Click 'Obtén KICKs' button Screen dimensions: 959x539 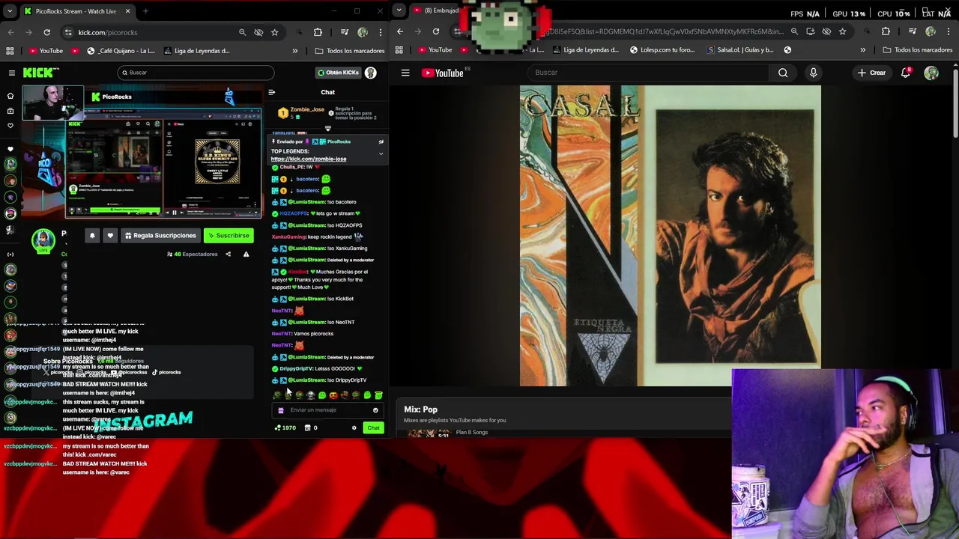(337, 73)
